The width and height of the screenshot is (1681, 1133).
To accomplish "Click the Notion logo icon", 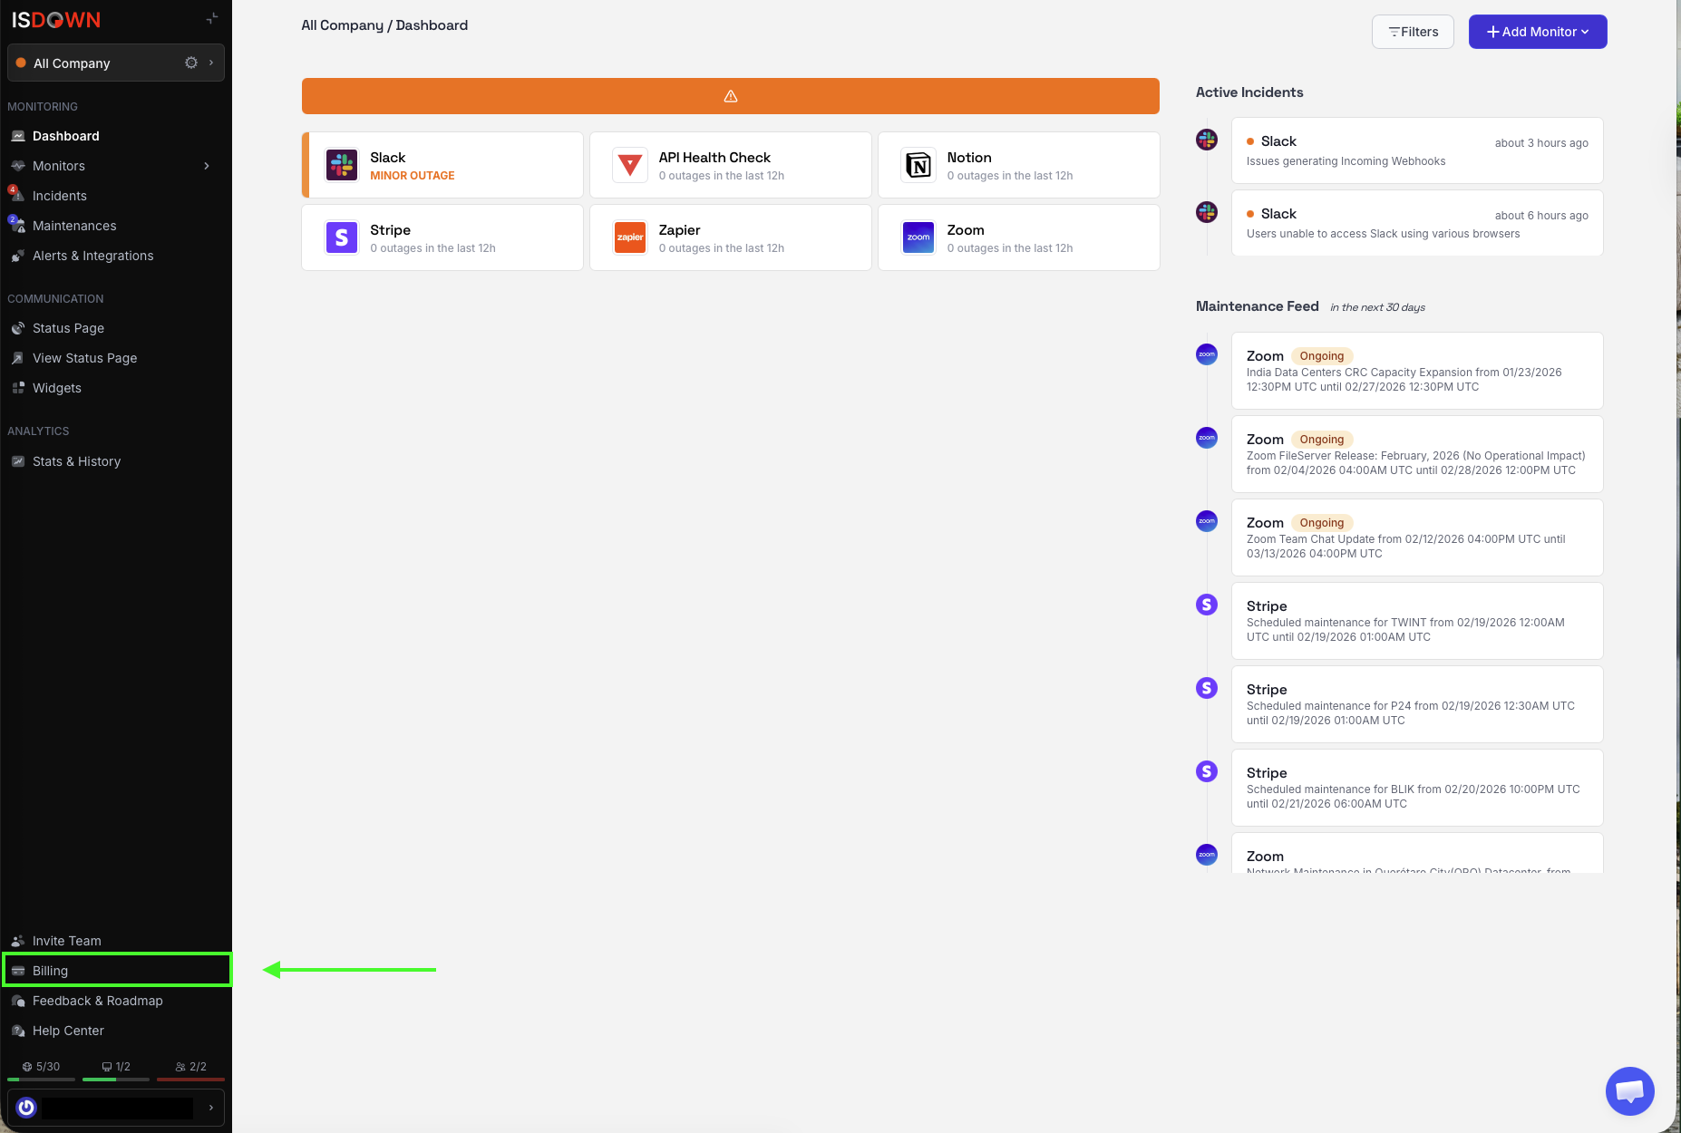I will [x=918, y=165].
